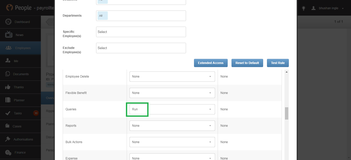Open the Documents menu item
This screenshot has height=160, width=351.
coord(20,74)
